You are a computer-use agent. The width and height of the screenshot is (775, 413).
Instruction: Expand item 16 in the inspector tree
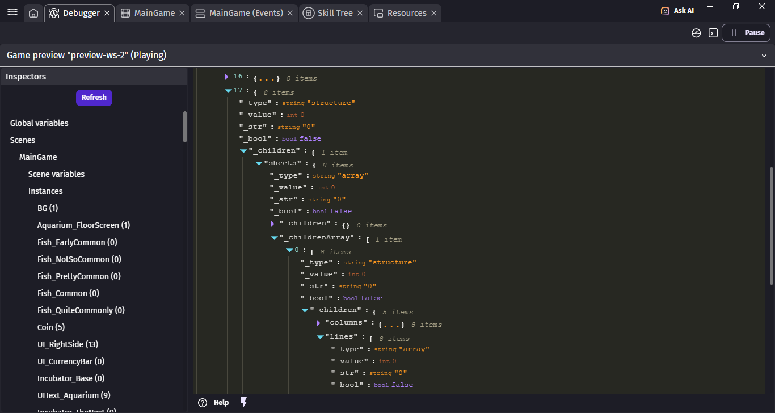(226, 77)
